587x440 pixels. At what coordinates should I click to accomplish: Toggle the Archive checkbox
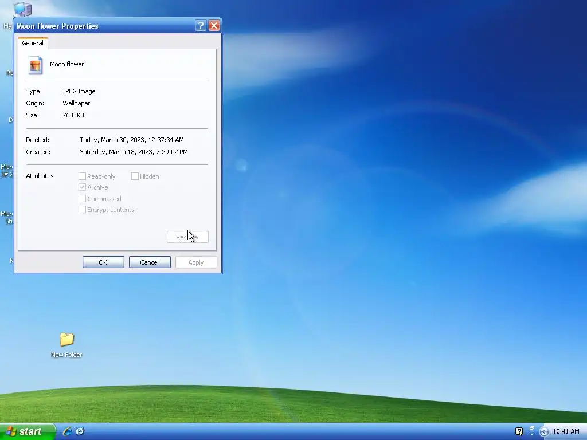click(82, 187)
